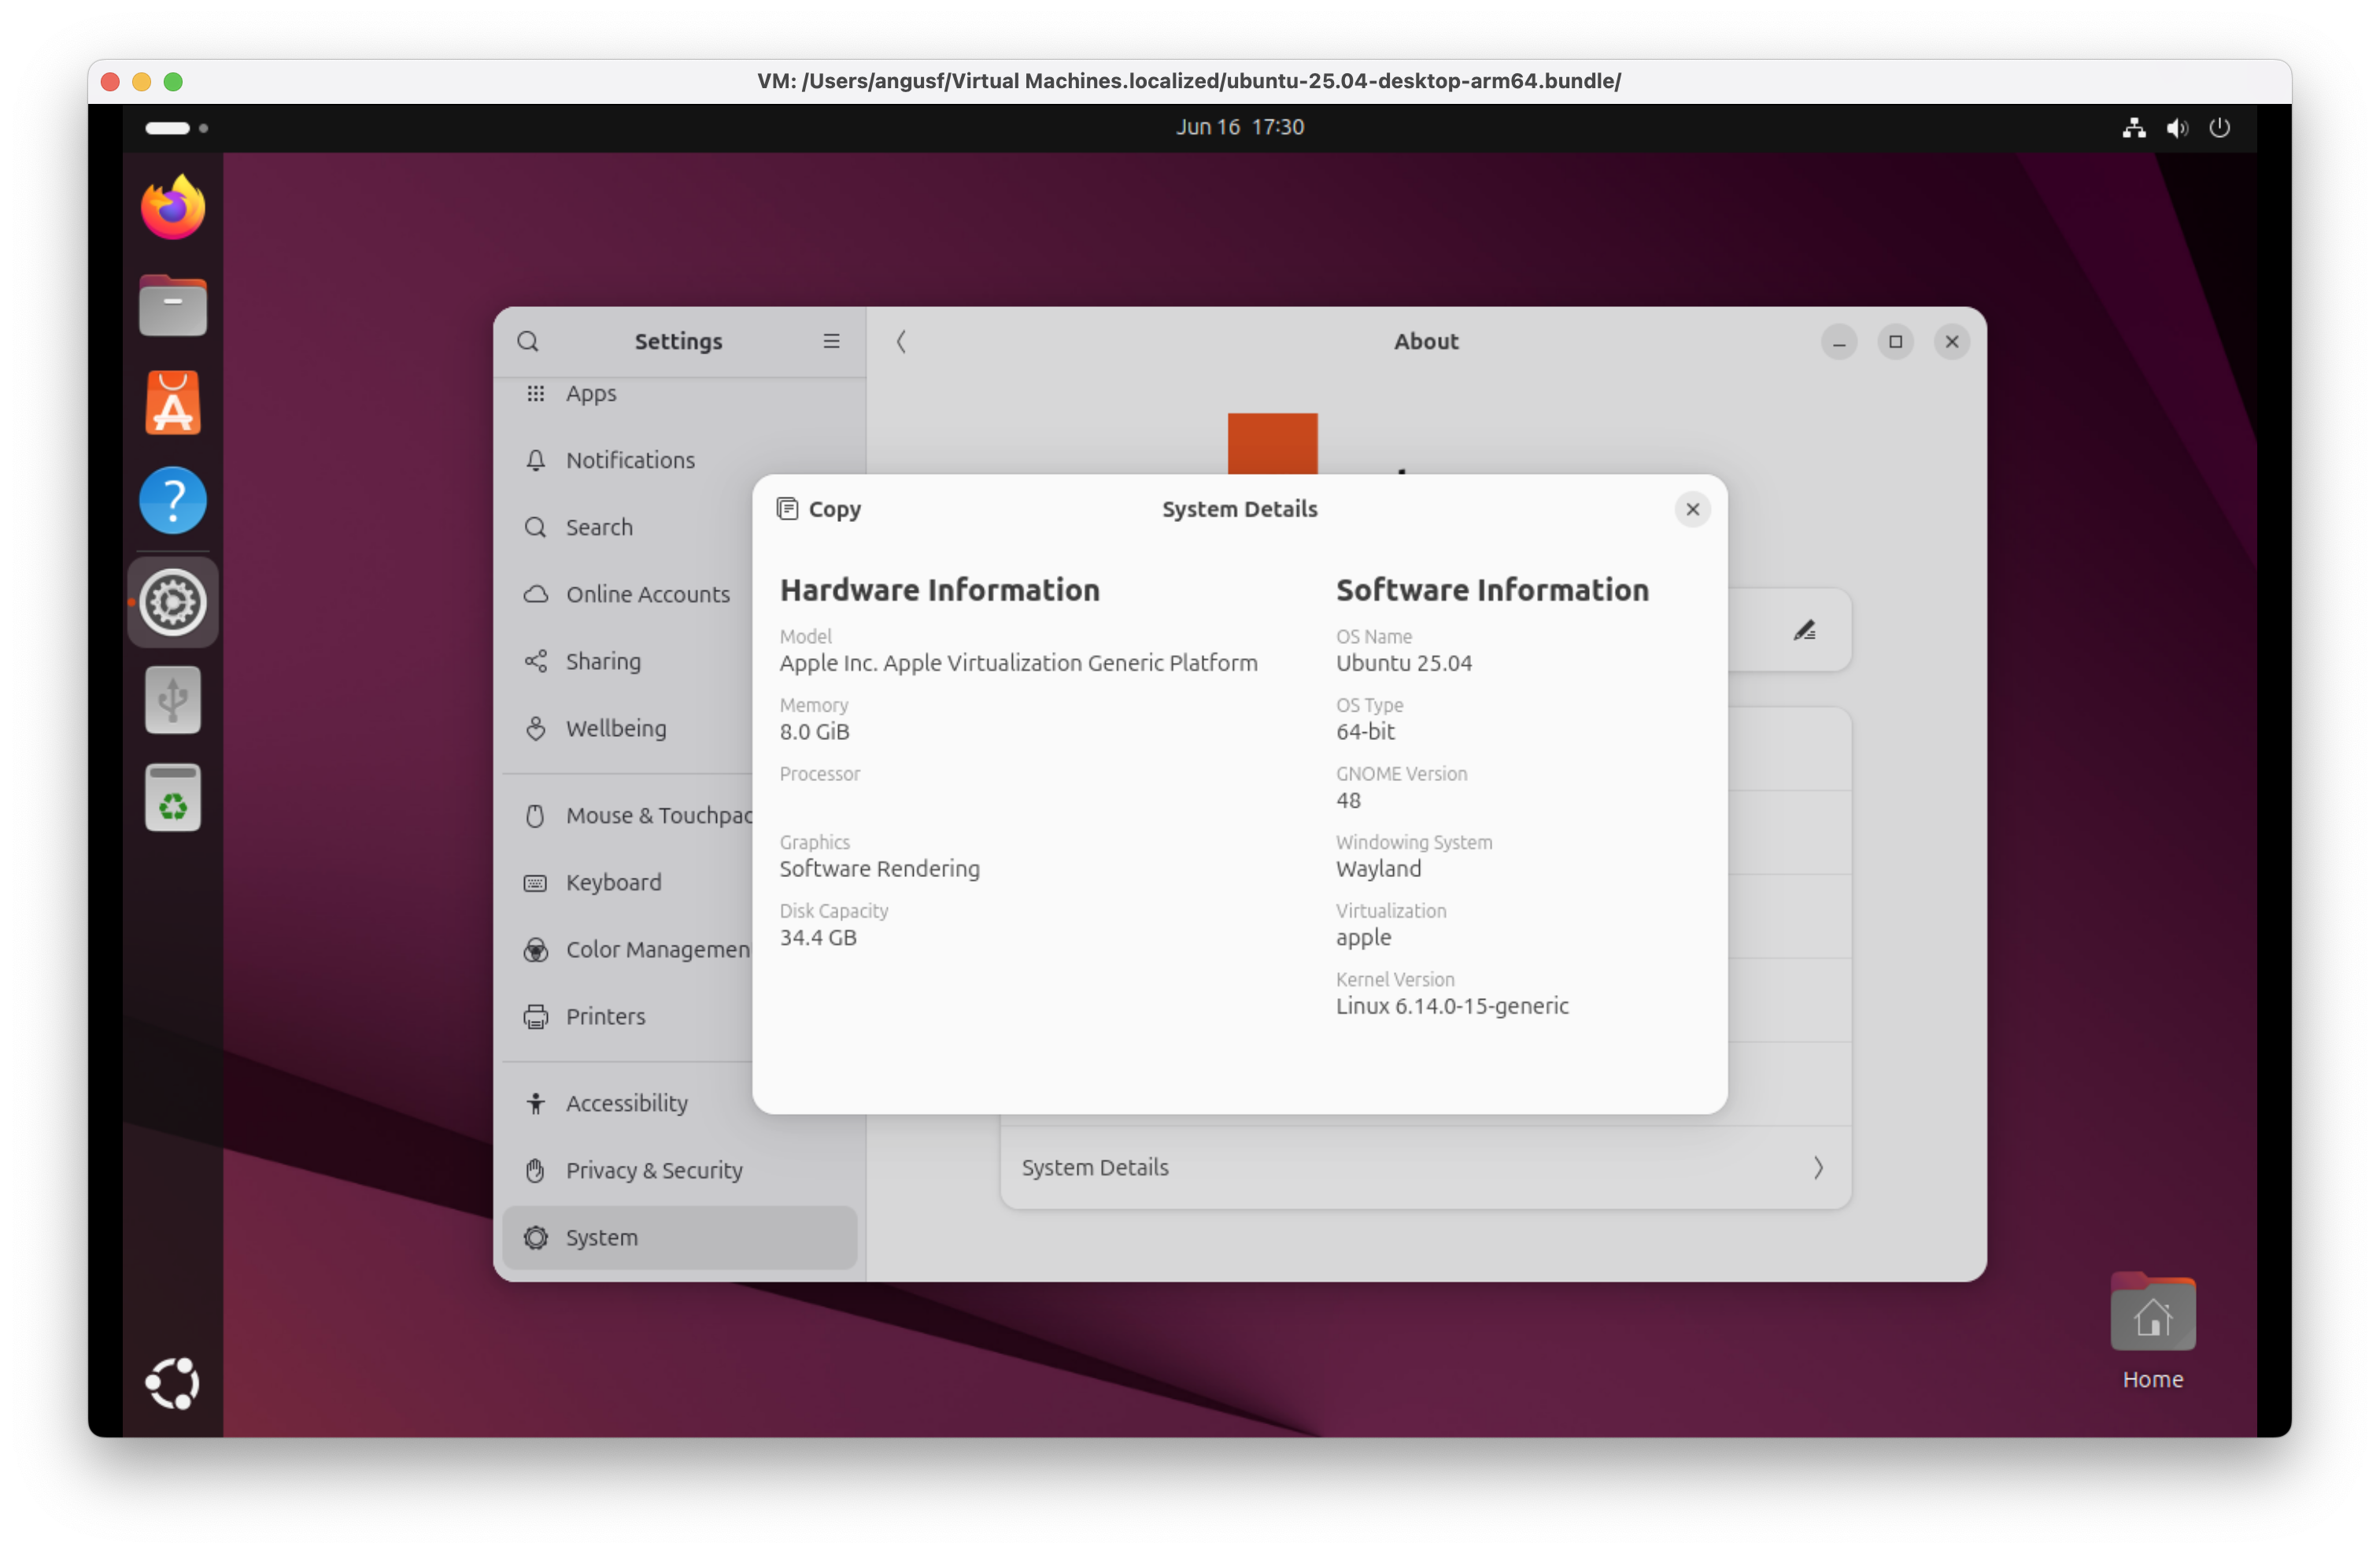The image size is (2380, 1554).
Task: Open the Settings hamburger menu
Action: pyautogui.click(x=831, y=341)
